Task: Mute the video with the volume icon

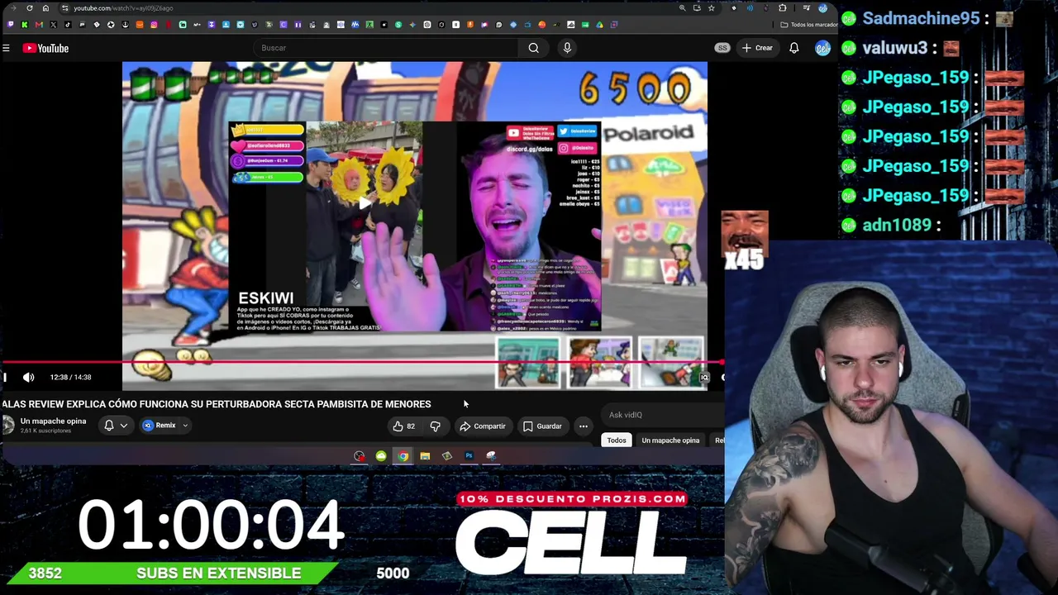Action: click(x=29, y=377)
